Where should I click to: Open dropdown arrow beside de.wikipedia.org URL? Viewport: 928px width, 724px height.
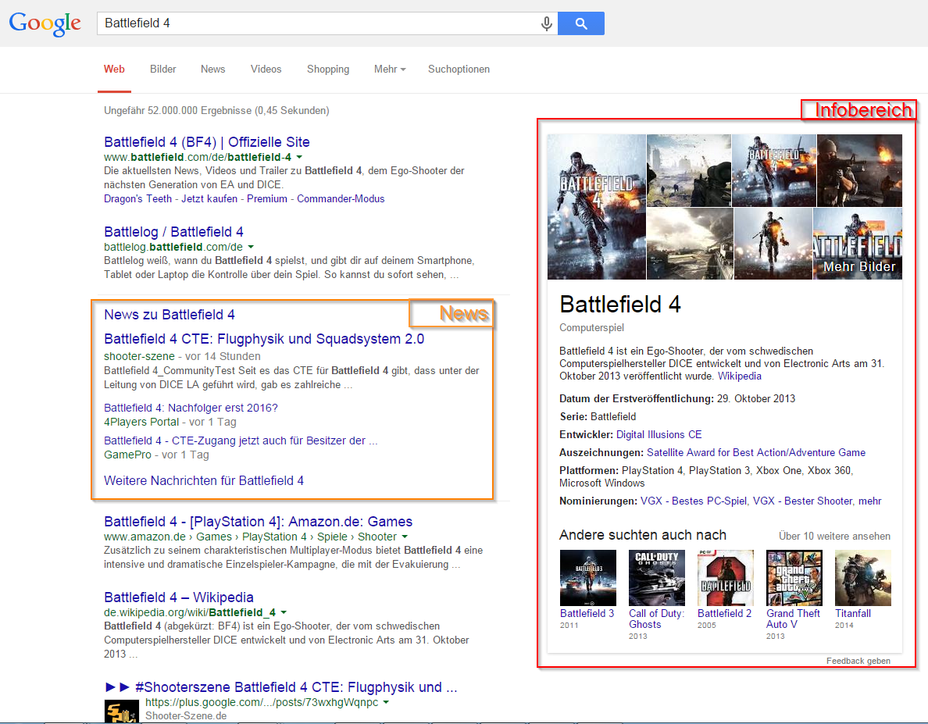284,613
